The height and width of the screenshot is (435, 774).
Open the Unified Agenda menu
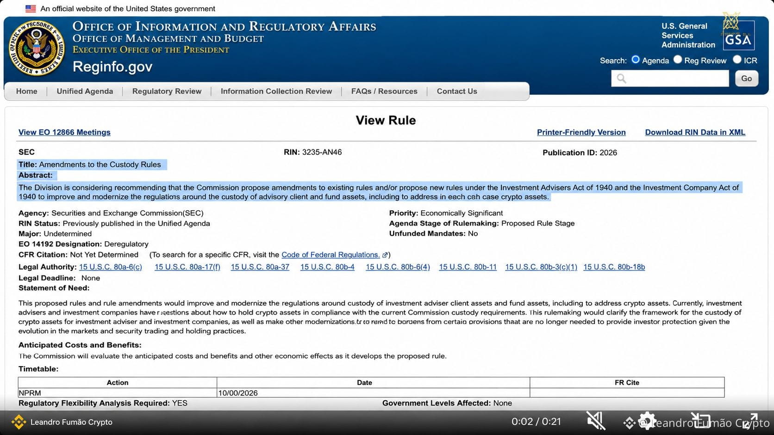tap(85, 91)
